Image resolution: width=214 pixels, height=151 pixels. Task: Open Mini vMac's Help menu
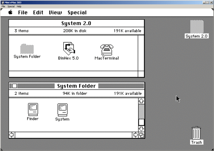[x=19, y=6]
